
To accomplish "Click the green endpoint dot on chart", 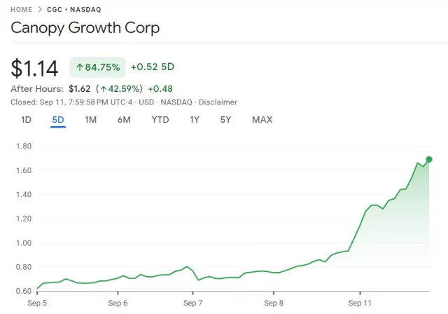I will tap(428, 160).
